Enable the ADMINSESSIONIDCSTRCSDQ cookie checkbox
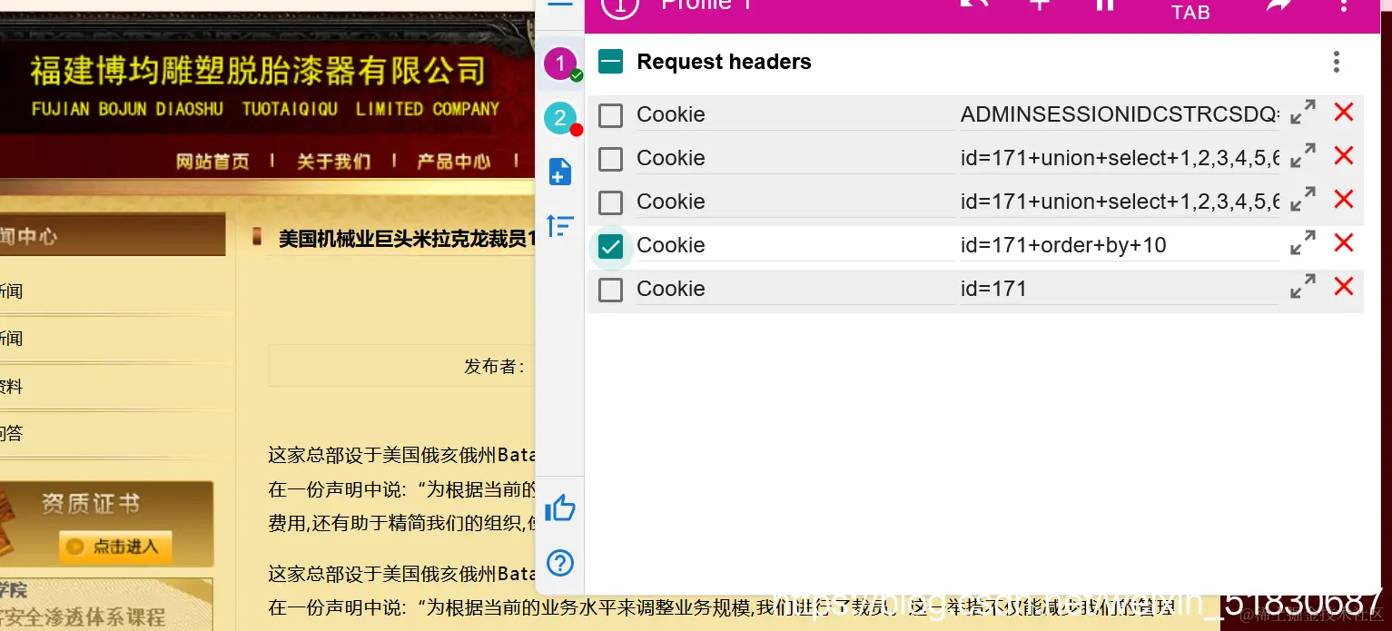 point(611,115)
